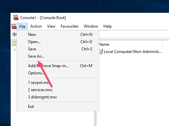The height and width of the screenshot is (126, 169).
Task: Click the MMC console icon in title bar
Action: tap(16, 17)
